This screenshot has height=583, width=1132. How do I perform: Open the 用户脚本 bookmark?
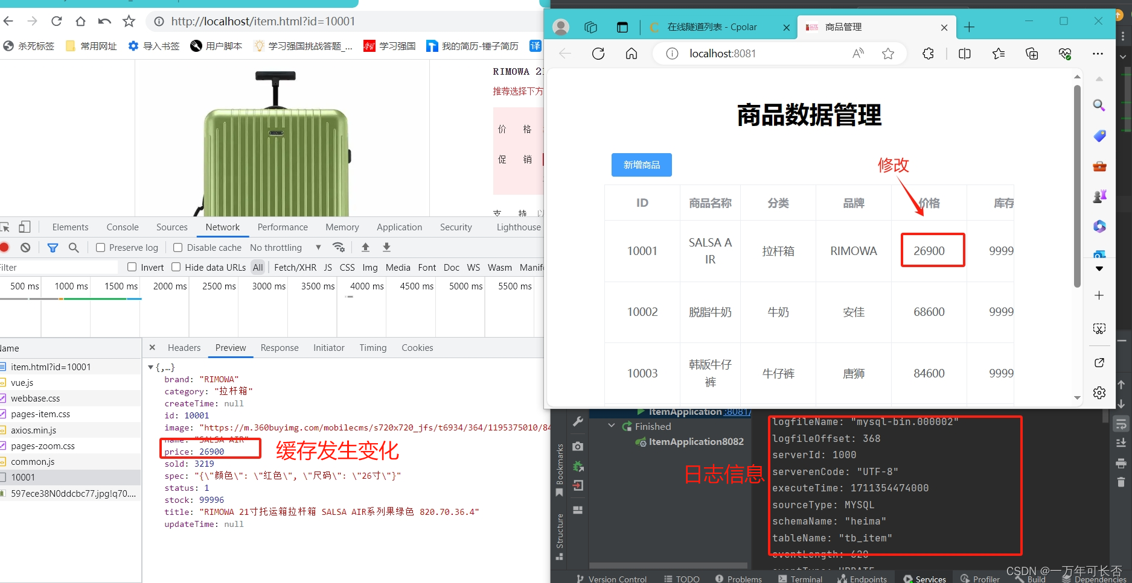pos(216,46)
